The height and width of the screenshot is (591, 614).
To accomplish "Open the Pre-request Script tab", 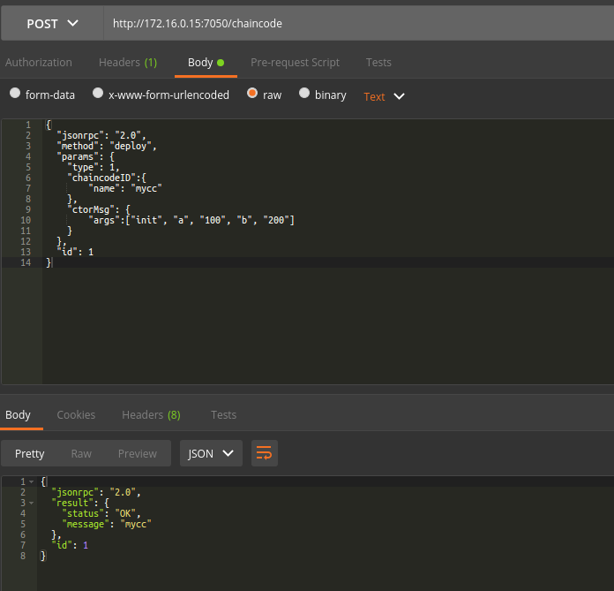I will coord(295,63).
